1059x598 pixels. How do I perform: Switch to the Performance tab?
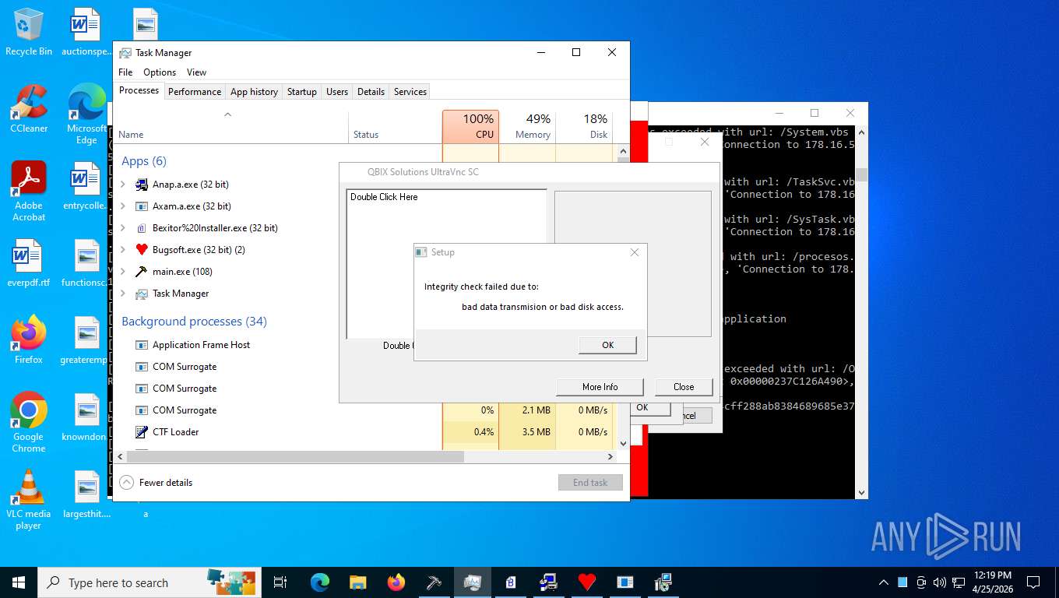[x=195, y=92]
